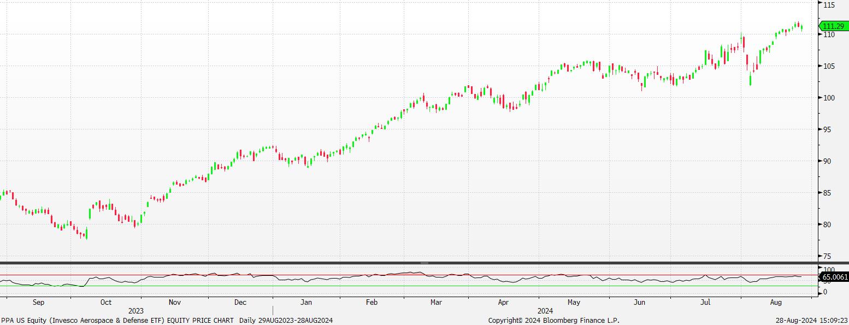Select the 90 price axis label
This screenshot has height=325, width=849.
point(827,161)
